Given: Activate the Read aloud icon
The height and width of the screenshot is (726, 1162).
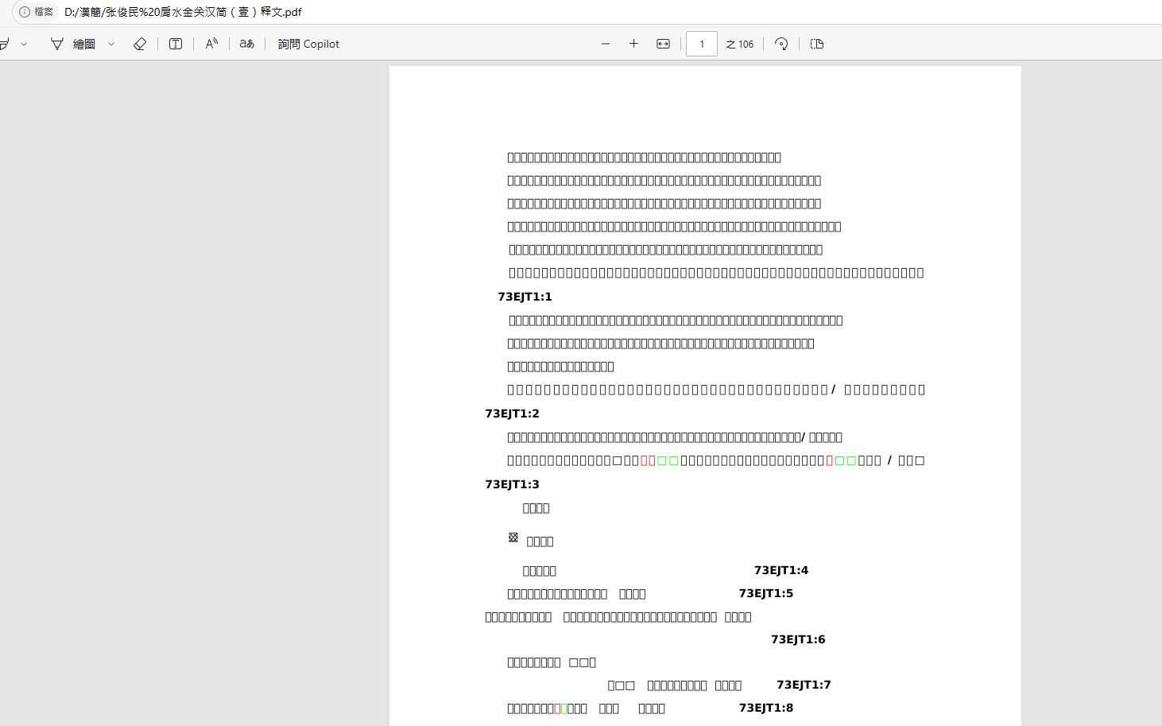Looking at the screenshot, I should tap(211, 44).
